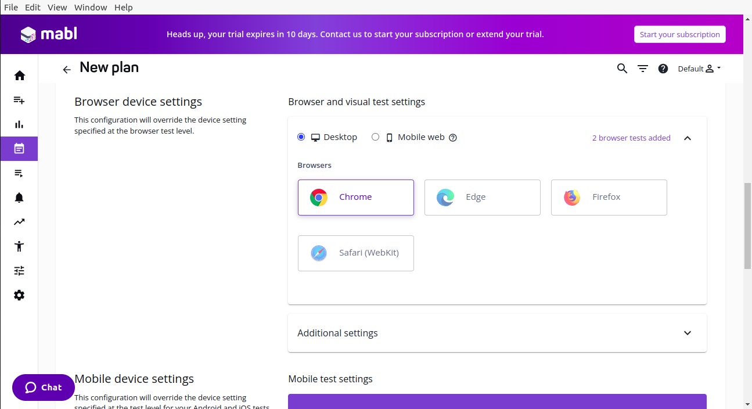Image resolution: width=752 pixels, height=409 pixels.
Task: Enable the Firefox browser option
Action: point(609,198)
